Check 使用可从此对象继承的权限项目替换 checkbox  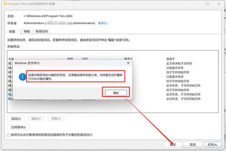(x=8, y=135)
